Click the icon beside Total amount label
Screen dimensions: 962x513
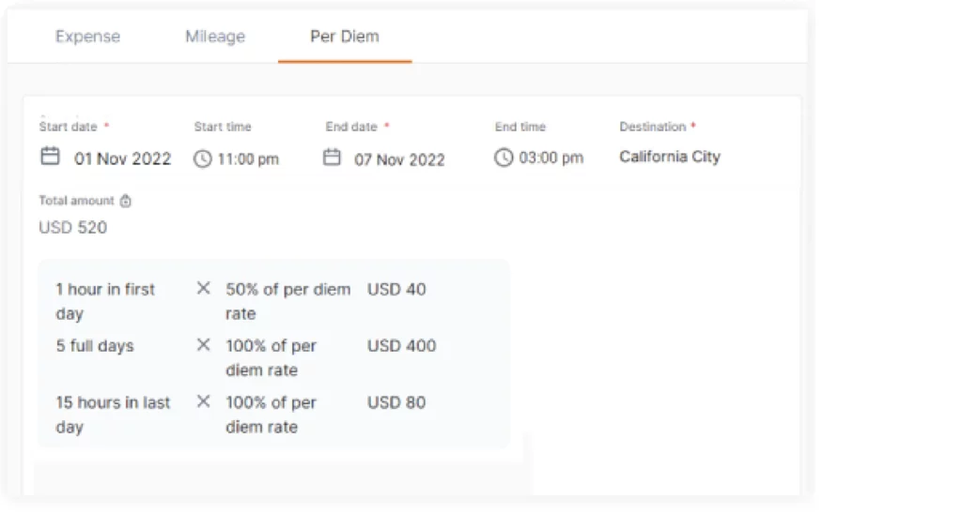(x=126, y=201)
